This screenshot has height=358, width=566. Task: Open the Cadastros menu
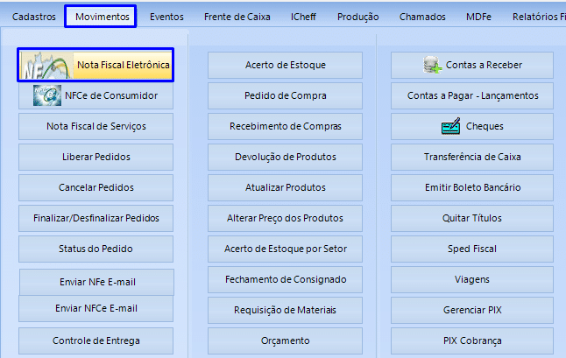[x=34, y=17]
